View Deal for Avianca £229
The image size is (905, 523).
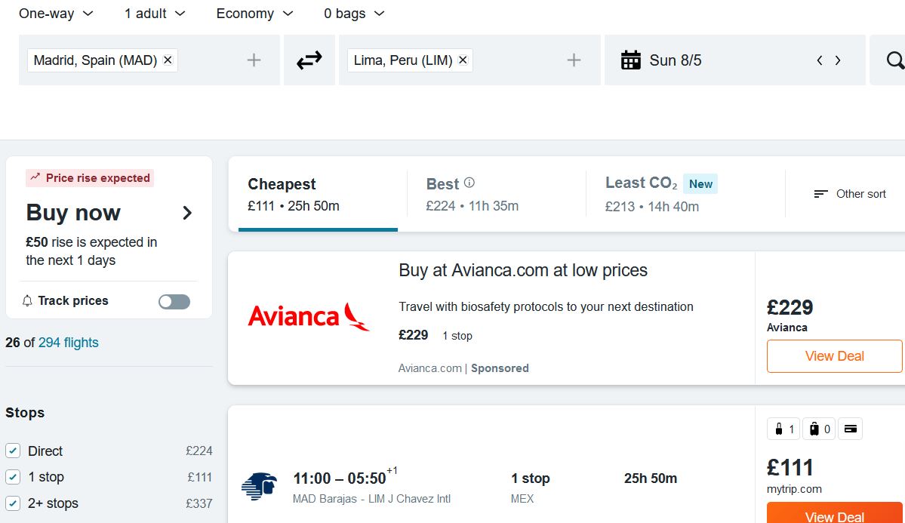(x=835, y=356)
